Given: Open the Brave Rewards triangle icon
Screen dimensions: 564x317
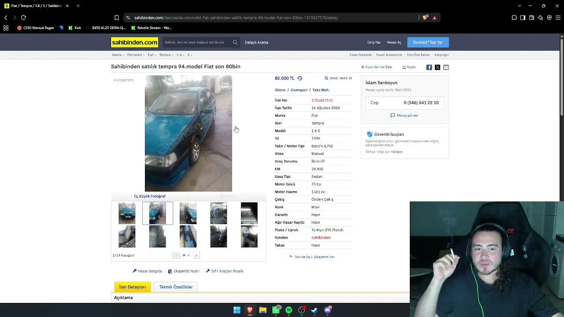Looking at the screenshot, I should tap(434, 18).
